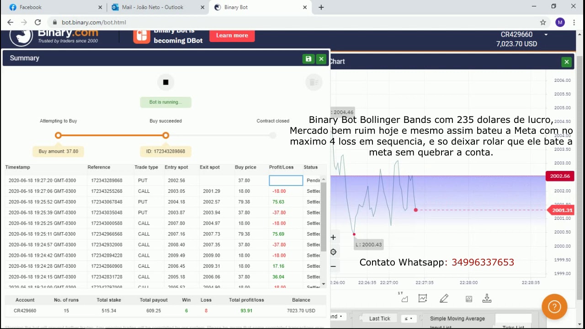Click the Last Tick block
Screen dimensions: 585x329
[379, 318]
